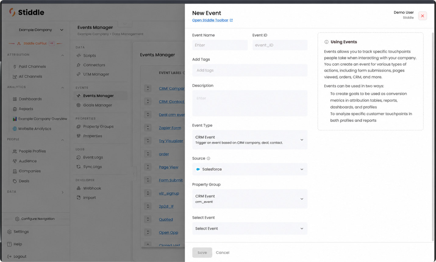The image size is (436, 262).
Task: Click the Description text area
Action: point(250,103)
